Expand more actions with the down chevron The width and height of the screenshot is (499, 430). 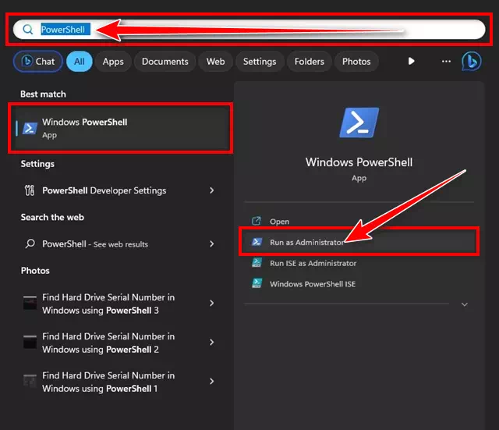click(465, 304)
